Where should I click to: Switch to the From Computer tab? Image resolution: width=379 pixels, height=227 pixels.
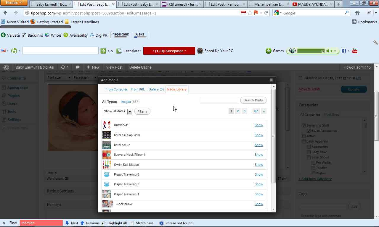[116, 89]
